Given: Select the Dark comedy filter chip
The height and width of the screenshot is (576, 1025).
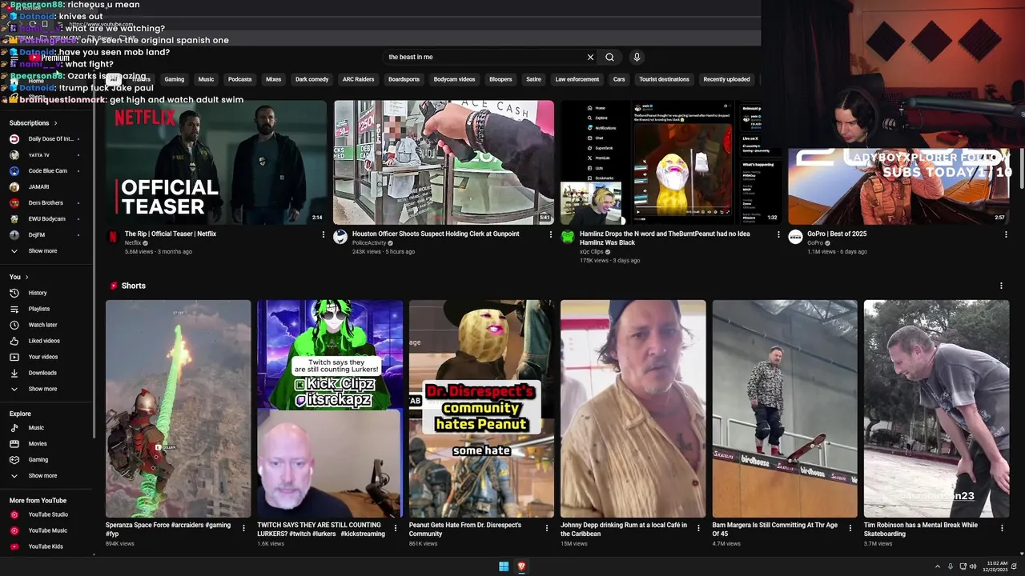Looking at the screenshot, I should [x=312, y=79].
